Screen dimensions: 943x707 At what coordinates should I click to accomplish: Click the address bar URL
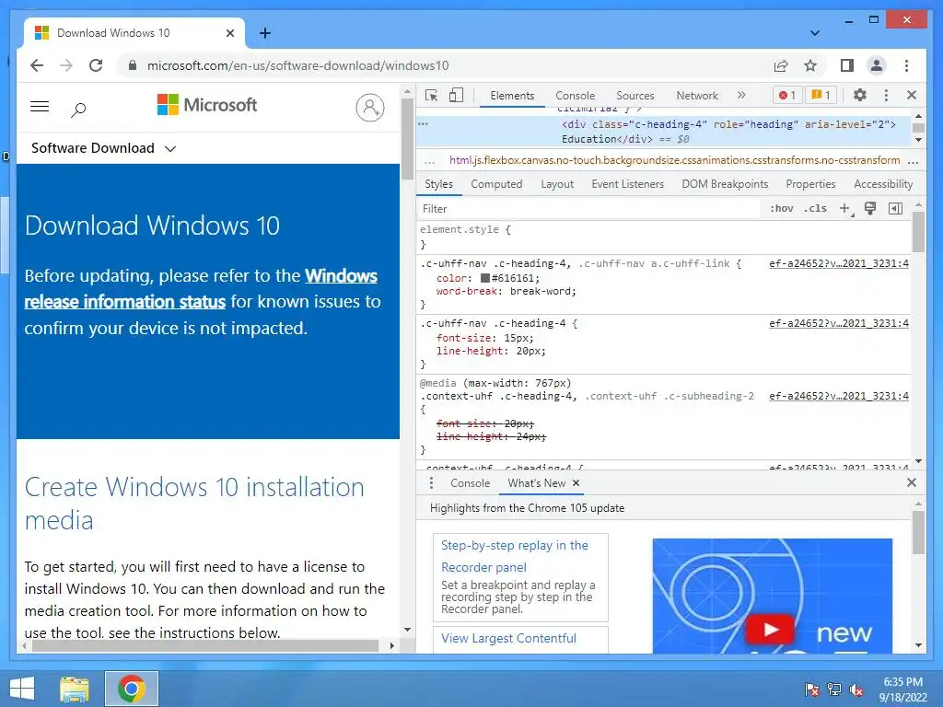[297, 65]
